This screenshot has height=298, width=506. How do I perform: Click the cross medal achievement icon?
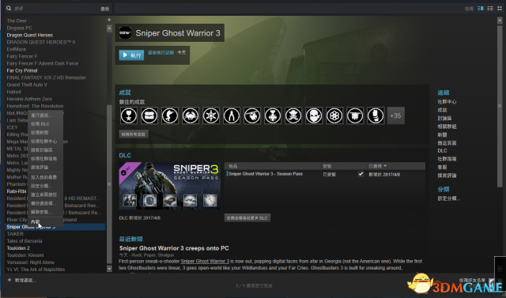click(x=273, y=115)
